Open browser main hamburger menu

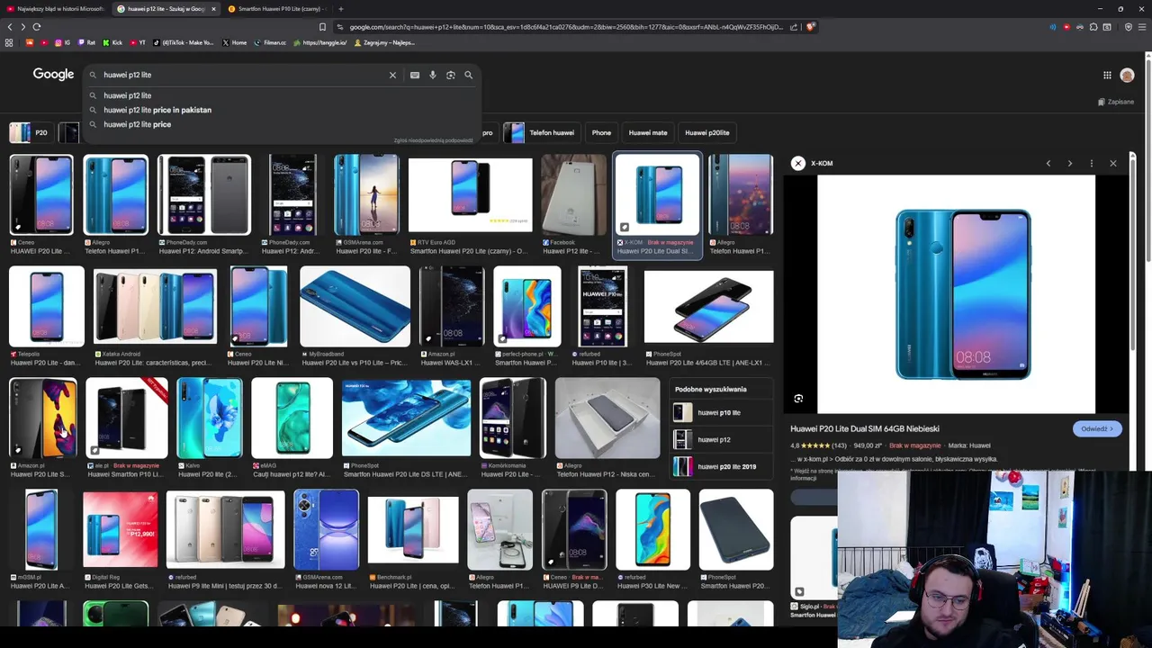pos(1141,27)
